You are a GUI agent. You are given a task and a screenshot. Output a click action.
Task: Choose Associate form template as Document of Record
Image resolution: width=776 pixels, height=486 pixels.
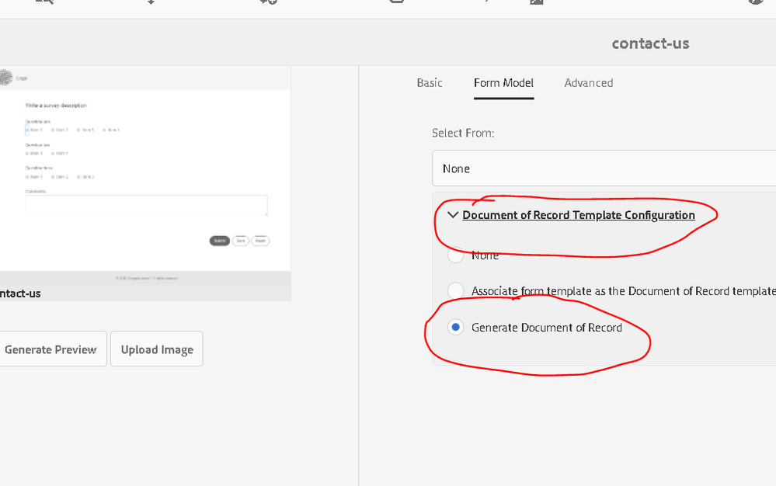pyautogui.click(x=456, y=291)
